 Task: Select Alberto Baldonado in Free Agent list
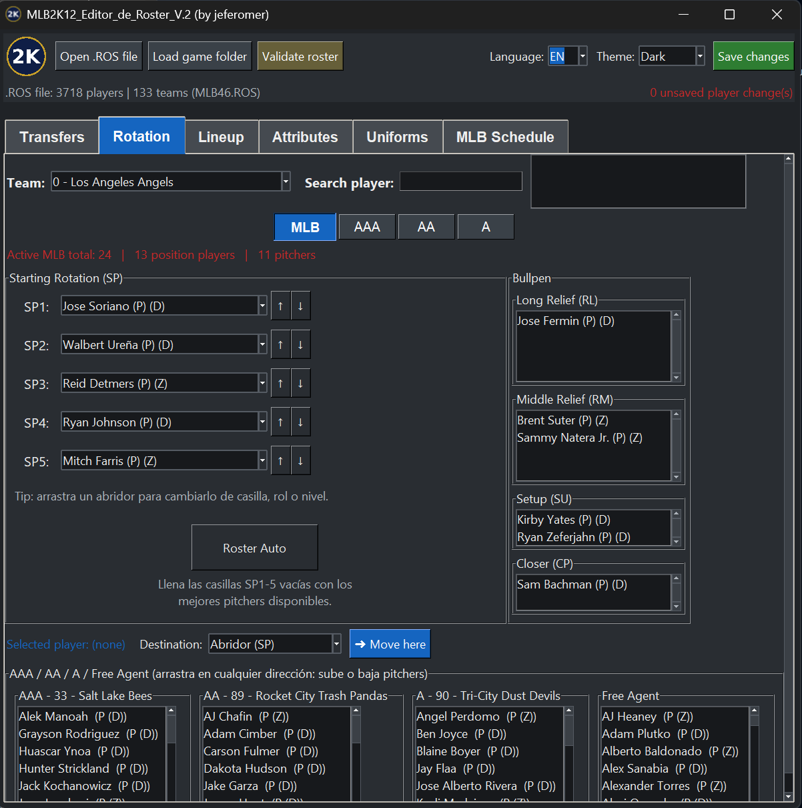tap(675, 751)
